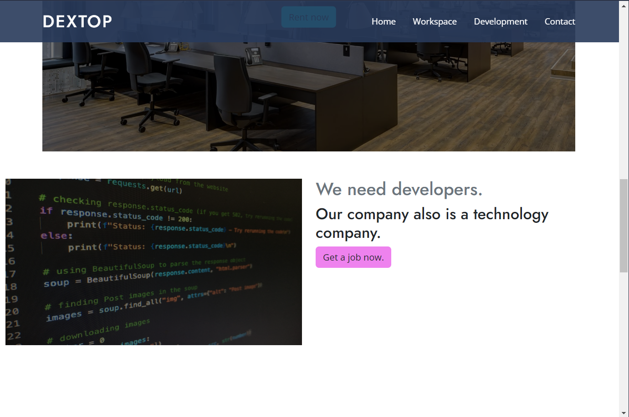629x417 pixels.
Task: Open the Home nav link
Action: [x=384, y=21]
